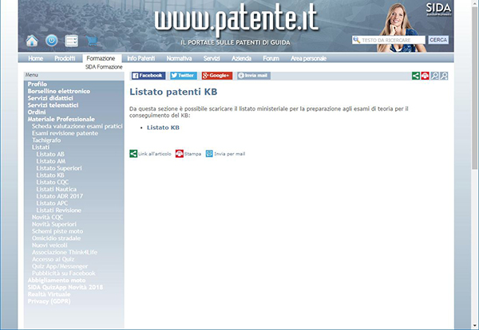Choose SIDA Formazione from the dropdown

pos(104,67)
